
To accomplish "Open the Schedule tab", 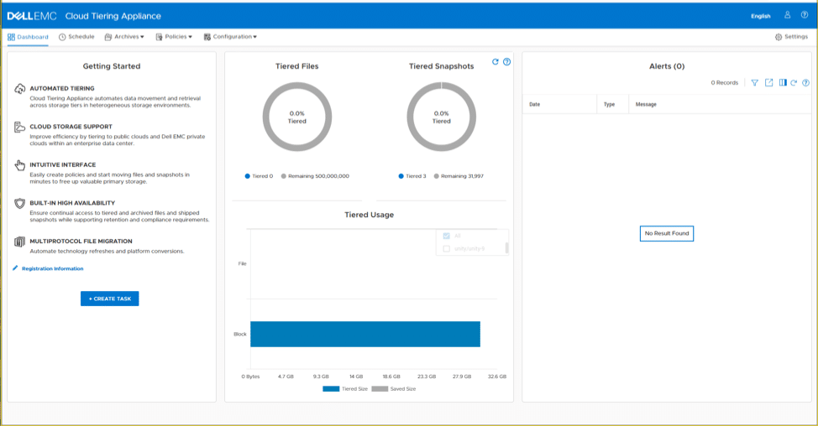I will 76,37.
